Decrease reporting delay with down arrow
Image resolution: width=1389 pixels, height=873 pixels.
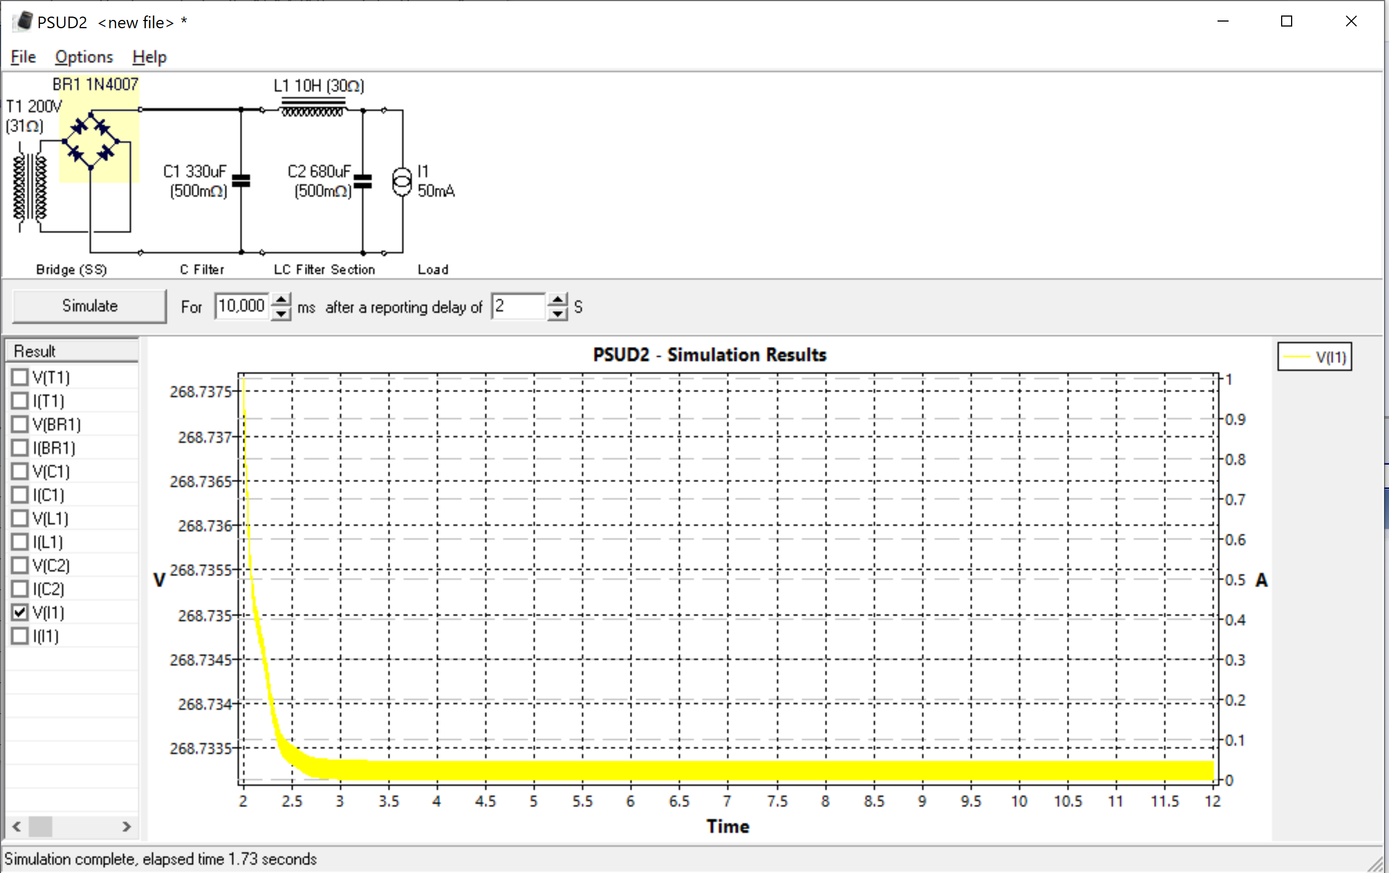pos(557,313)
